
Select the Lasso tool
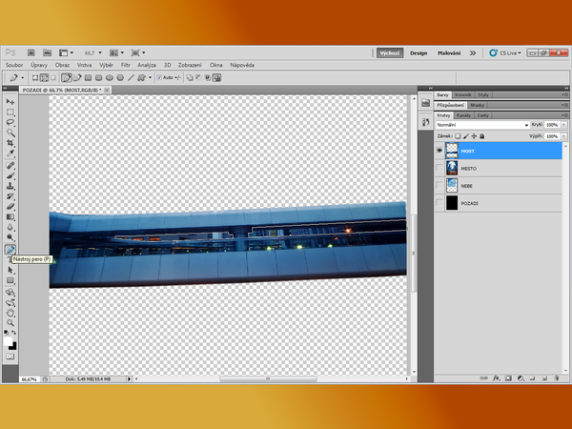tap(10, 122)
